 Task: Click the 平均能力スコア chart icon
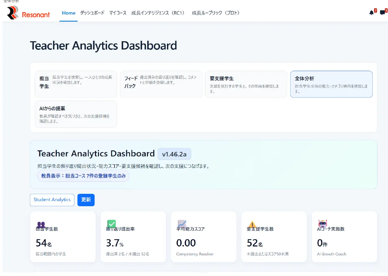click(x=182, y=224)
